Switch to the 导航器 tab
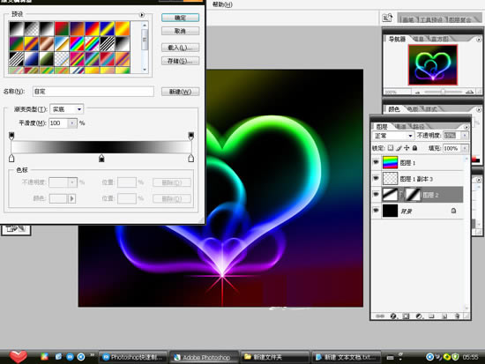Viewport: 485px width, 364px height. (x=397, y=39)
